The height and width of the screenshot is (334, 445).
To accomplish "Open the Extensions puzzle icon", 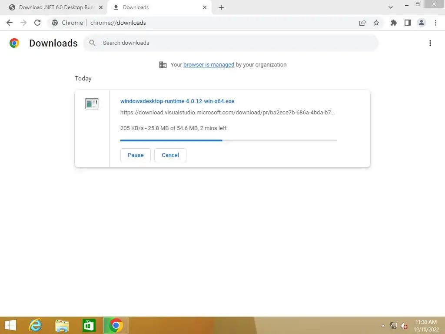I will coord(394,23).
